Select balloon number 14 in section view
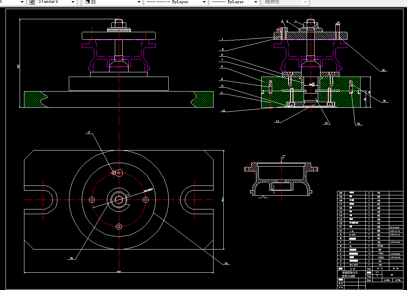 click(326, 123)
